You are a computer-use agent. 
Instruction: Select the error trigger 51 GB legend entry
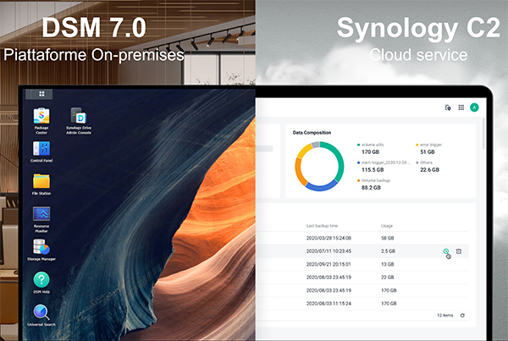tap(428, 148)
